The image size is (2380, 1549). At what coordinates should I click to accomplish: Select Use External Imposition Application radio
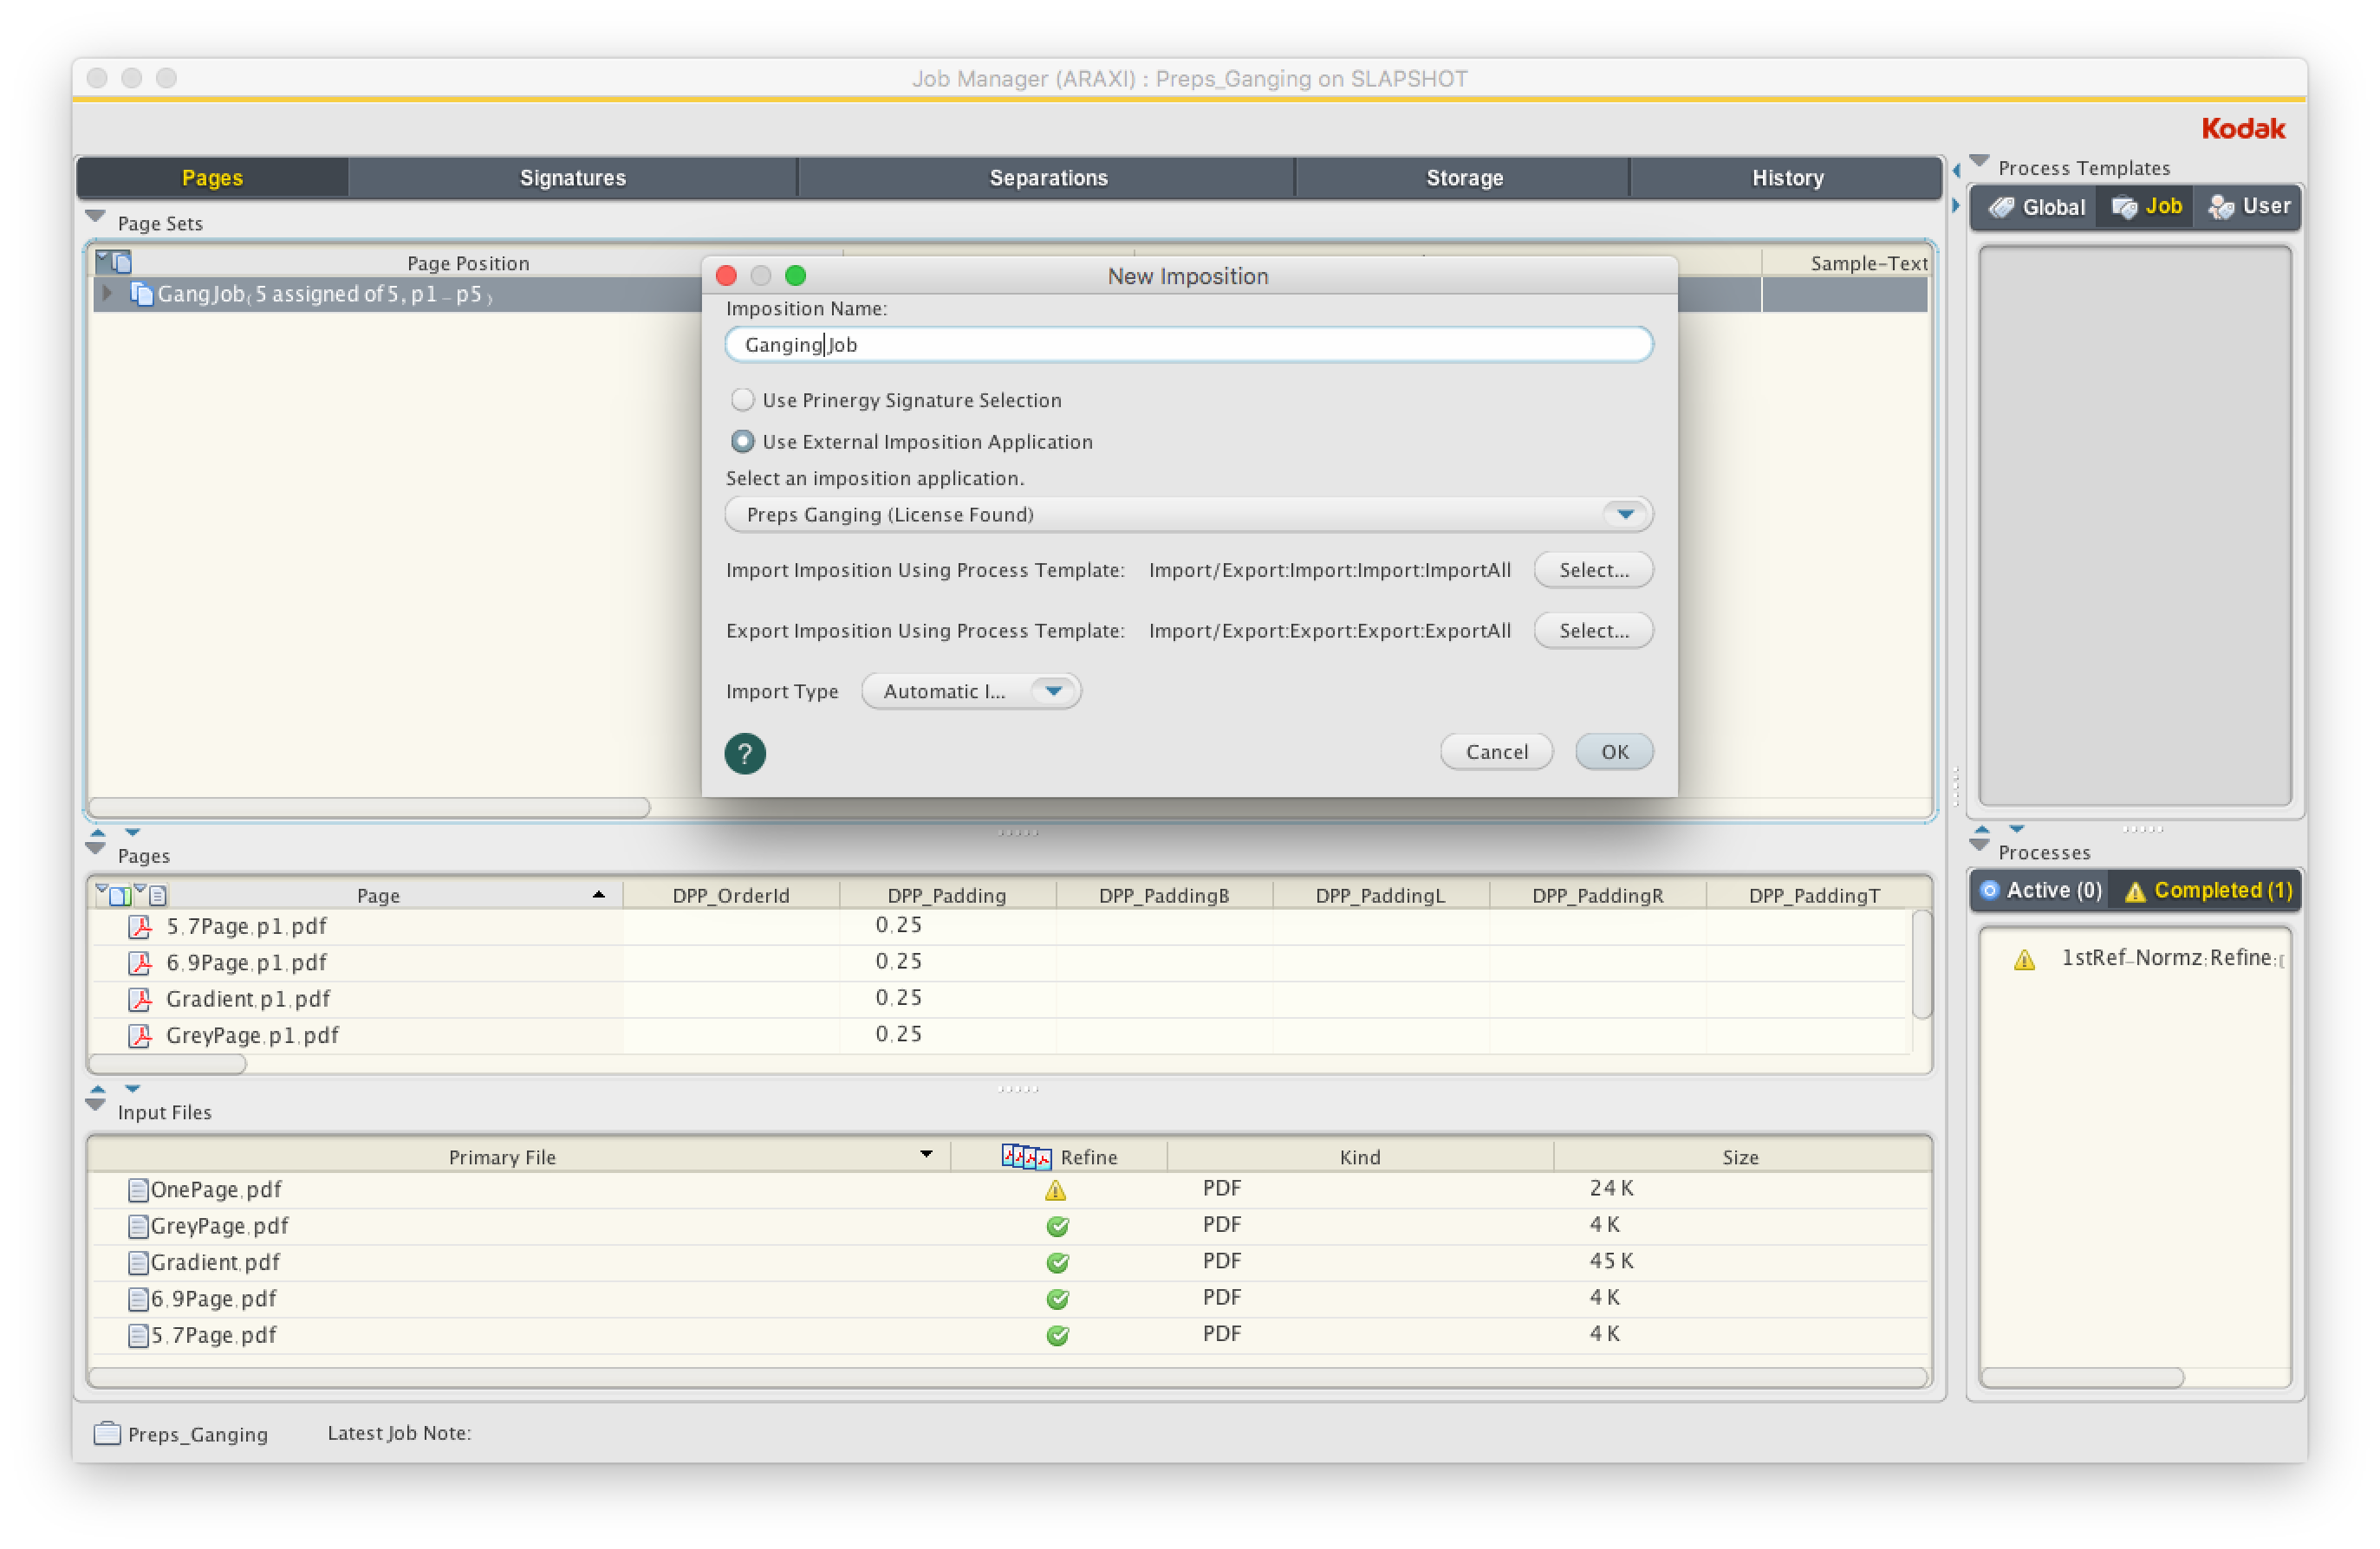pyautogui.click(x=742, y=441)
